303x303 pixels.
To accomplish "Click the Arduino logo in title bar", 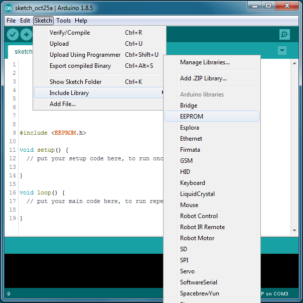I will [x=9, y=8].
